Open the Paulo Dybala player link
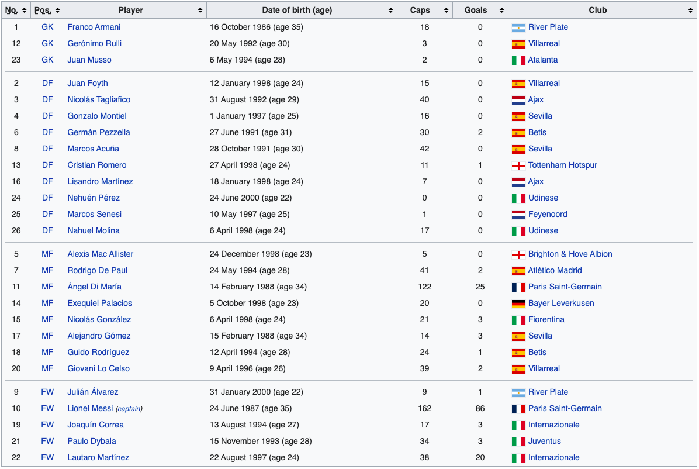Screen dimensions: 699x469 point(92,441)
